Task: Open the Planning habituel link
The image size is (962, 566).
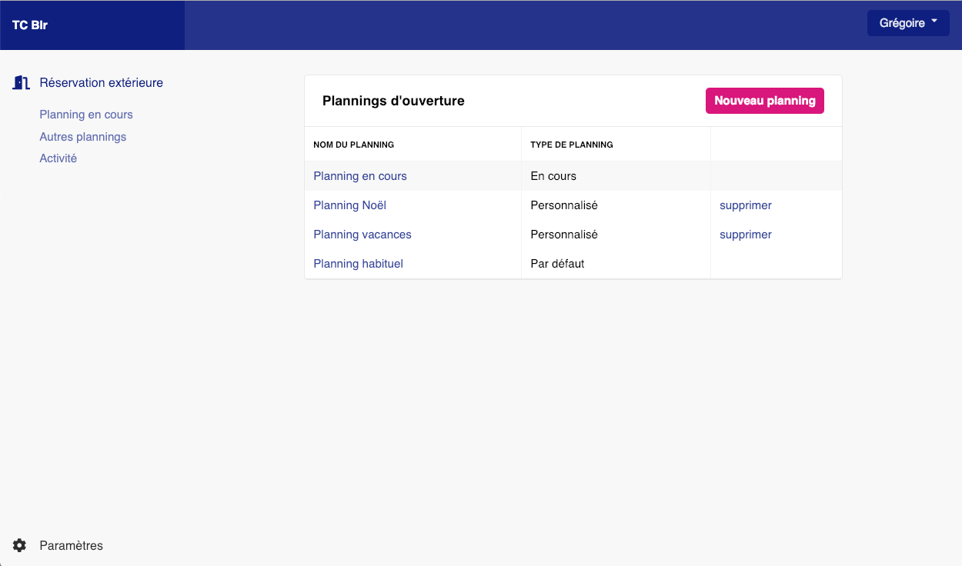Action: coord(359,264)
